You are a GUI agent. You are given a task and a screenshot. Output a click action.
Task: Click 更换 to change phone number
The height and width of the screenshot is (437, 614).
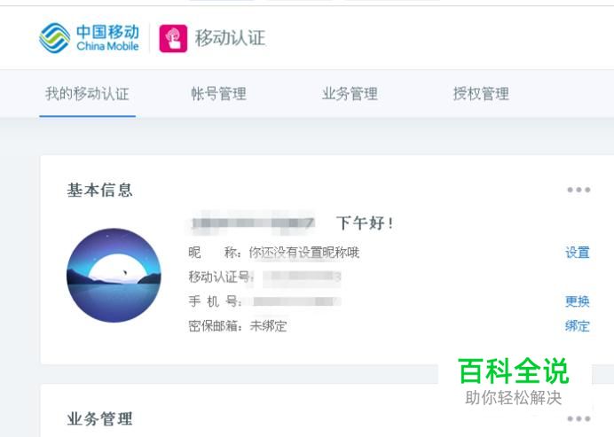(578, 301)
